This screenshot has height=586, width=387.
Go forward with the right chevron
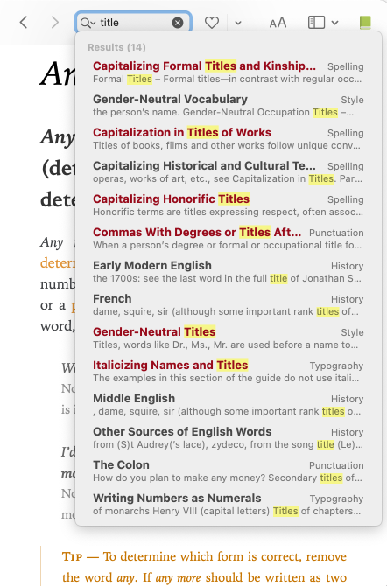(x=54, y=23)
